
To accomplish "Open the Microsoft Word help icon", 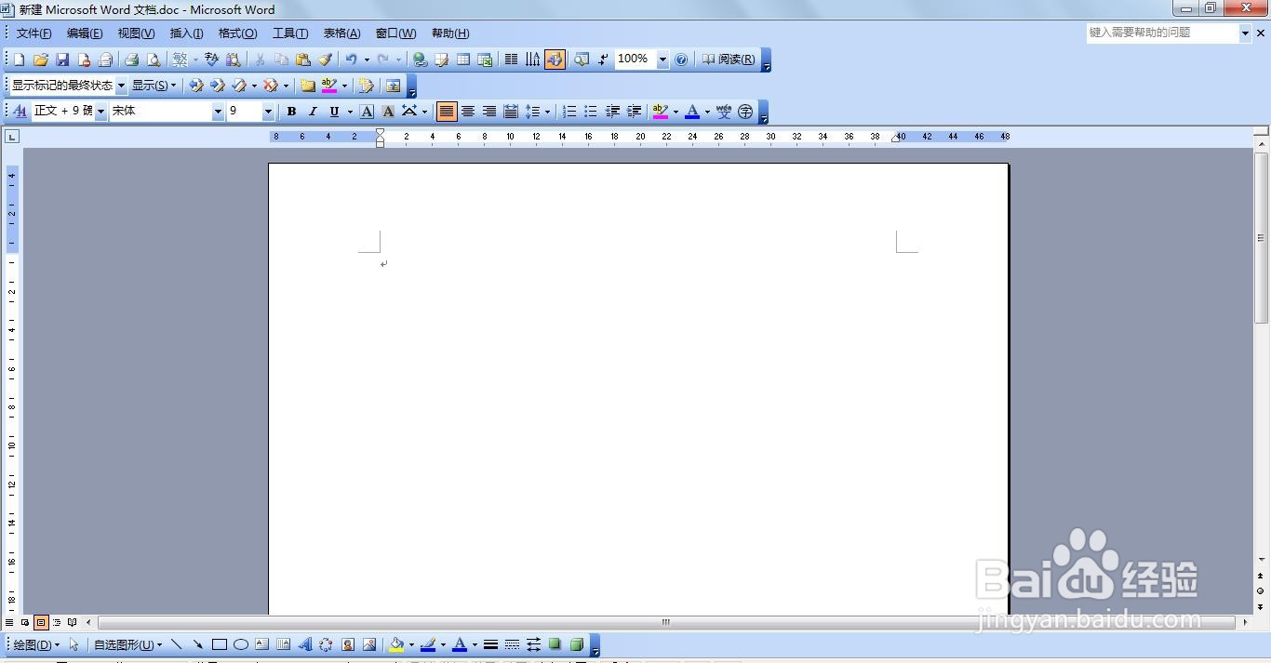I will [681, 60].
